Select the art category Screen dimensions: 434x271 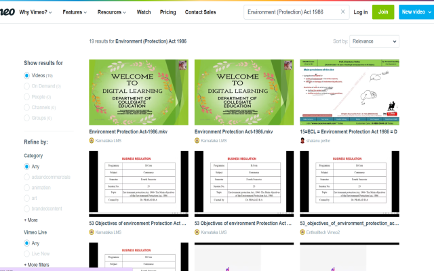27,198
